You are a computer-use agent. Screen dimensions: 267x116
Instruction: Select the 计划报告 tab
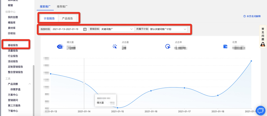49,18
